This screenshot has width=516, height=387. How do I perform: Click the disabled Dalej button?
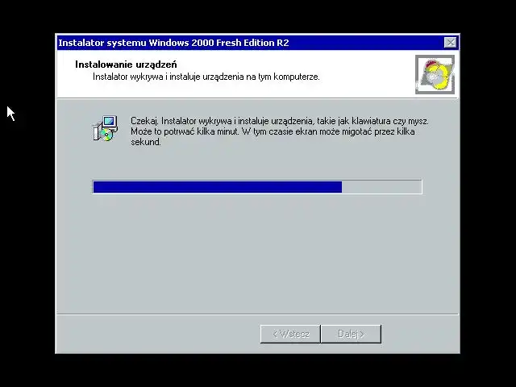pos(352,334)
